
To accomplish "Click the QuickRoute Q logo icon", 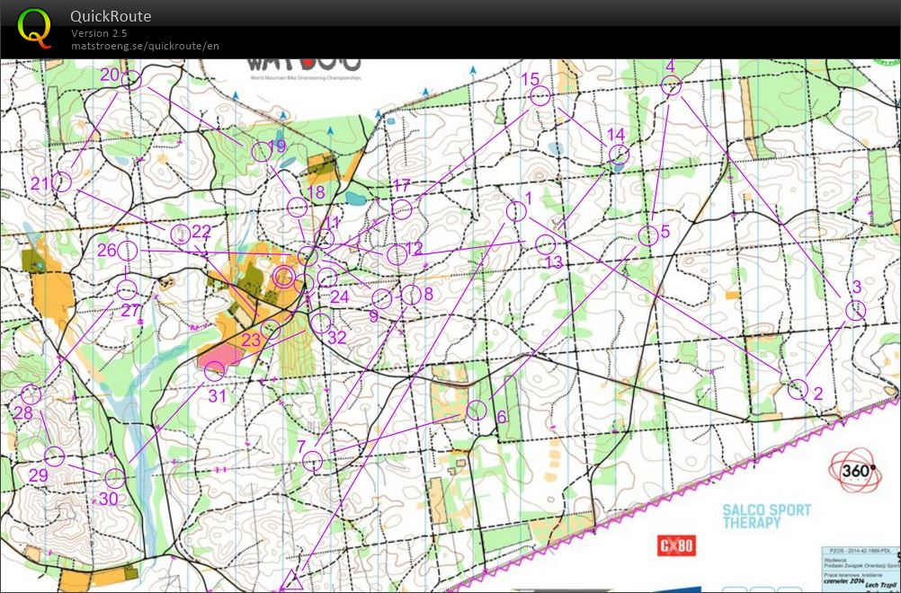I will coord(36,28).
